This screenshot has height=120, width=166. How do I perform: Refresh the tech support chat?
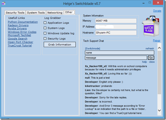pos(150,49)
